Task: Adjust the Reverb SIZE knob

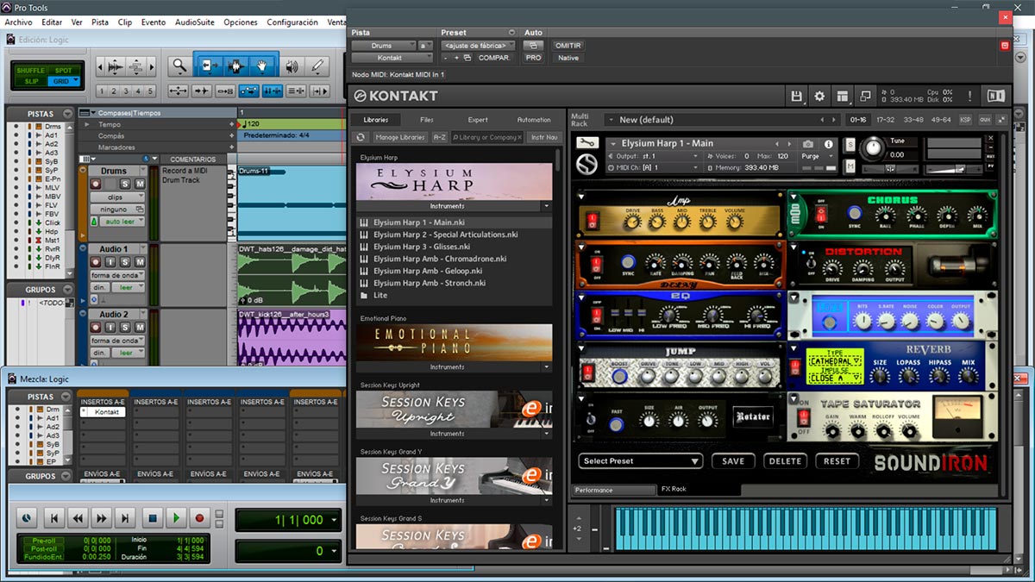Action: tap(880, 375)
